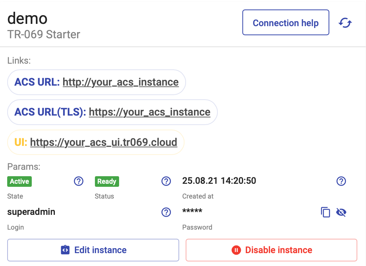The height and width of the screenshot is (266, 366).
Task: Refresh the demo instance panel
Action: click(x=344, y=23)
